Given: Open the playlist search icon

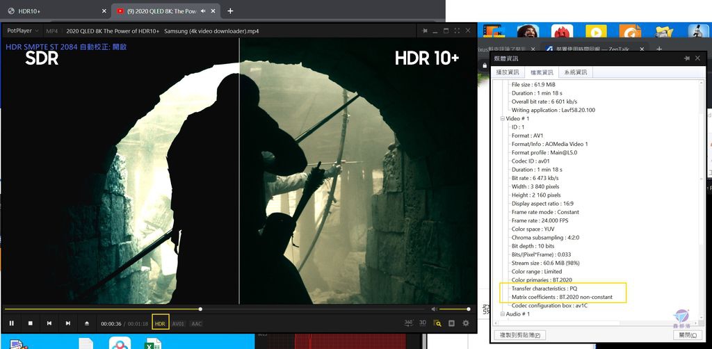Looking at the screenshot, I should point(437,323).
